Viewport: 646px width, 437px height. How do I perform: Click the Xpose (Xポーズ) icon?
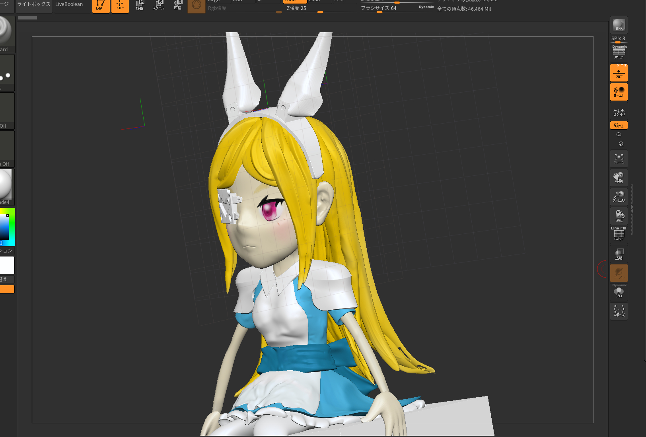tap(619, 311)
